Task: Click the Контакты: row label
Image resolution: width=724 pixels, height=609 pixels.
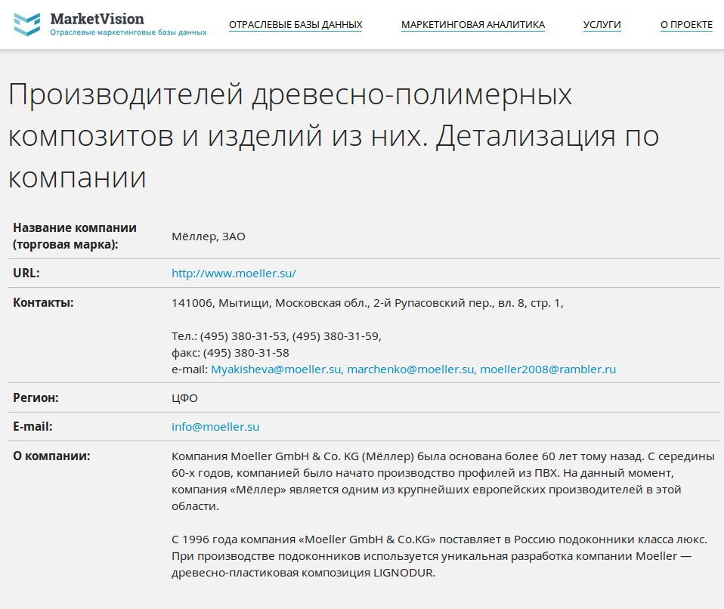Action: point(43,303)
